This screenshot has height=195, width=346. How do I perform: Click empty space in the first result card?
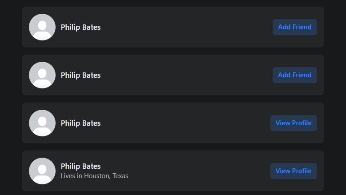[x=187, y=27]
